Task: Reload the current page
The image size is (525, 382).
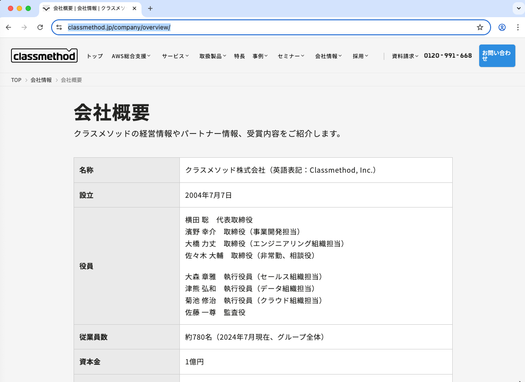Action: [x=40, y=27]
